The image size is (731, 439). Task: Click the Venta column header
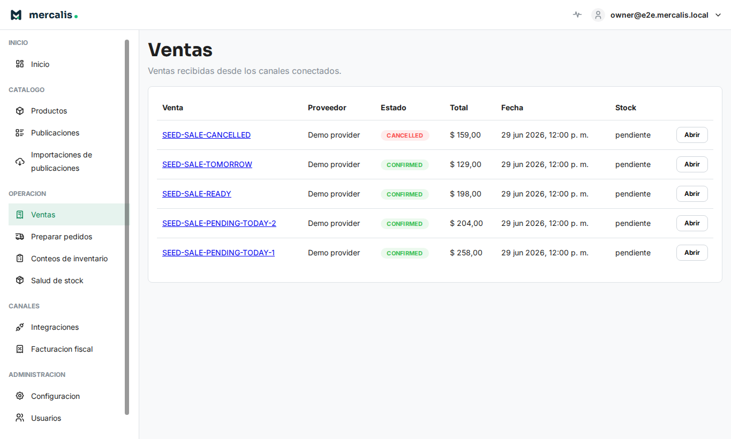(172, 108)
